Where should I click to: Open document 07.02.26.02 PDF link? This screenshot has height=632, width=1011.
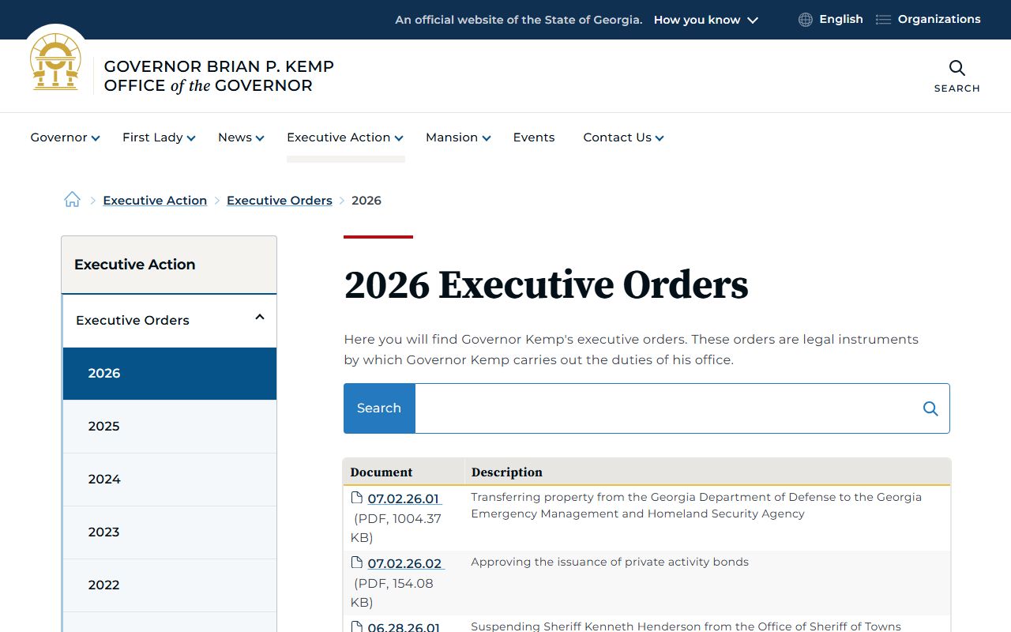point(405,563)
